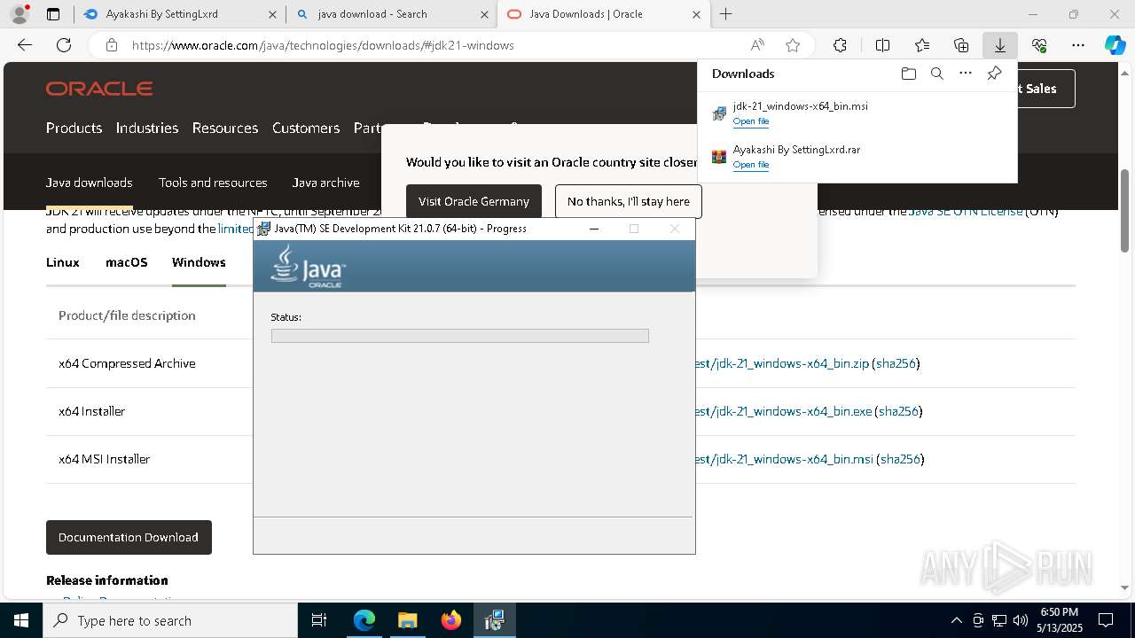The image size is (1135, 638).
Task: Refresh the Oracle page
Action: point(64,45)
